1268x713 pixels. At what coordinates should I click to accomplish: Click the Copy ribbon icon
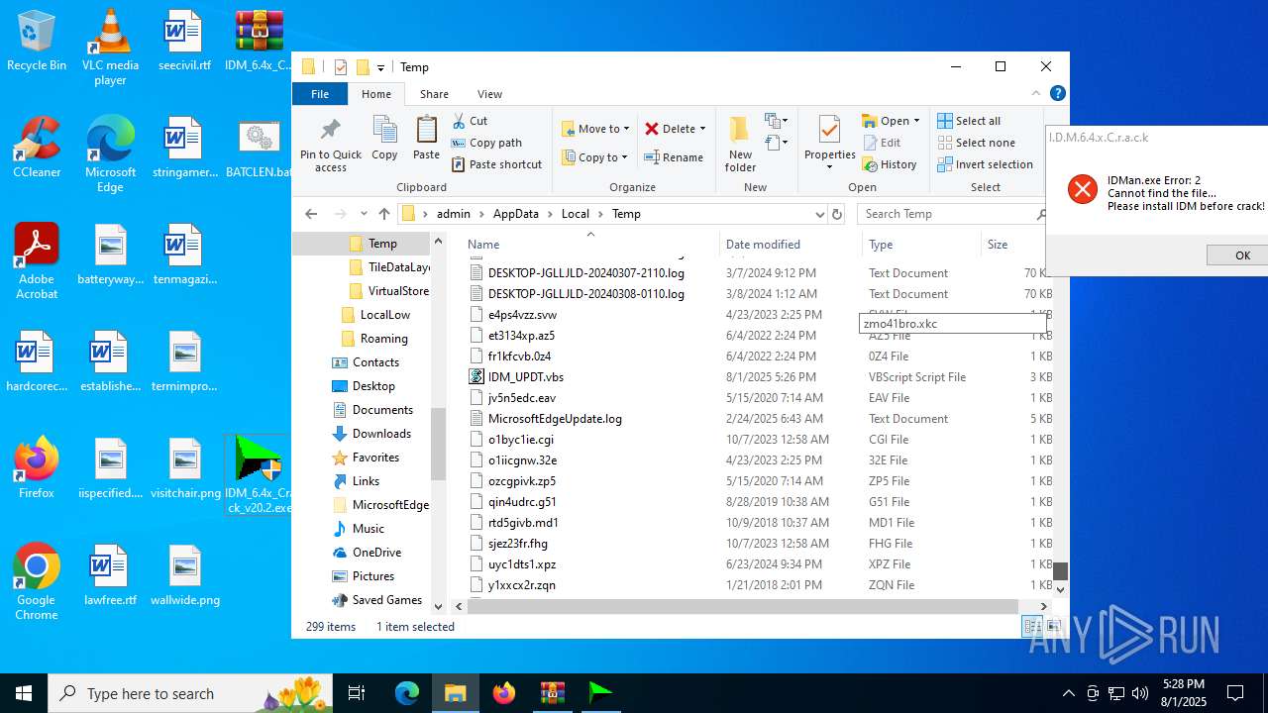point(384,138)
